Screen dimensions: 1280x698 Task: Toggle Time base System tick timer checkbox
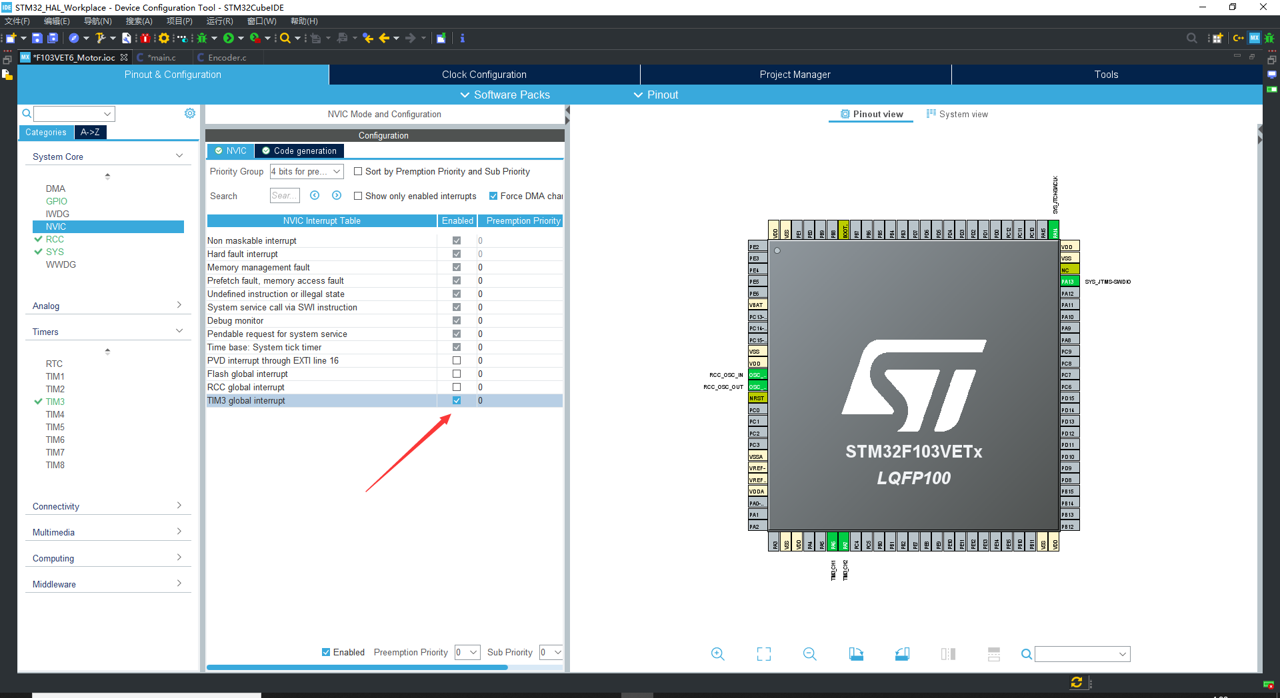point(457,347)
